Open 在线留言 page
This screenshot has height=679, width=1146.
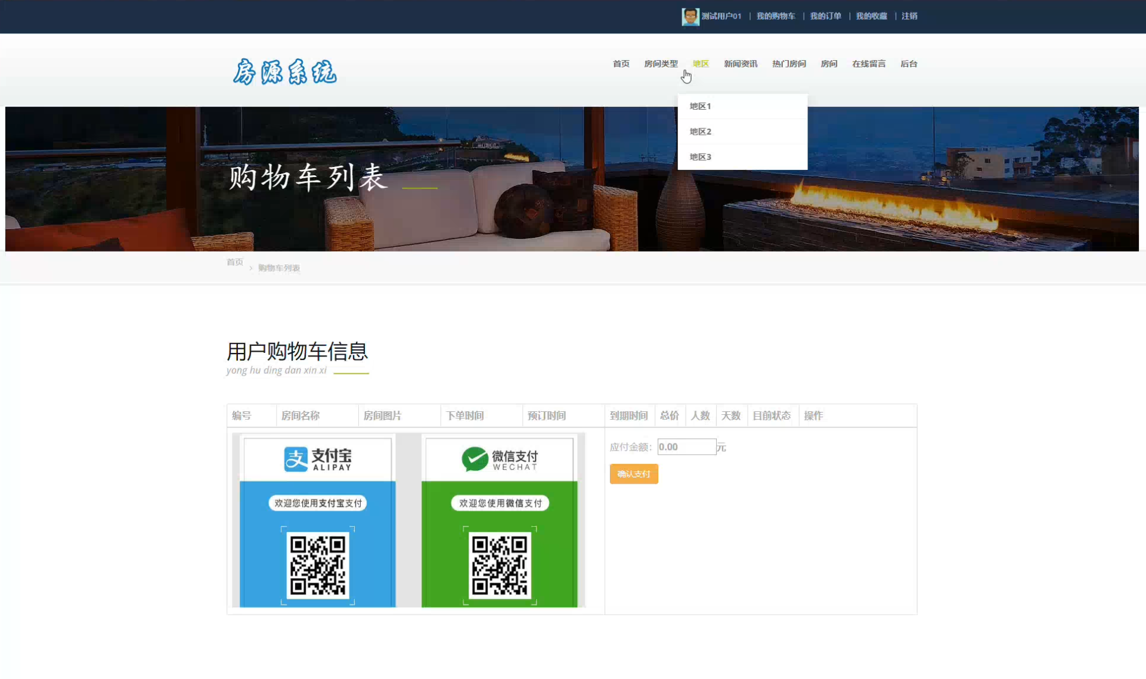[869, 64]
